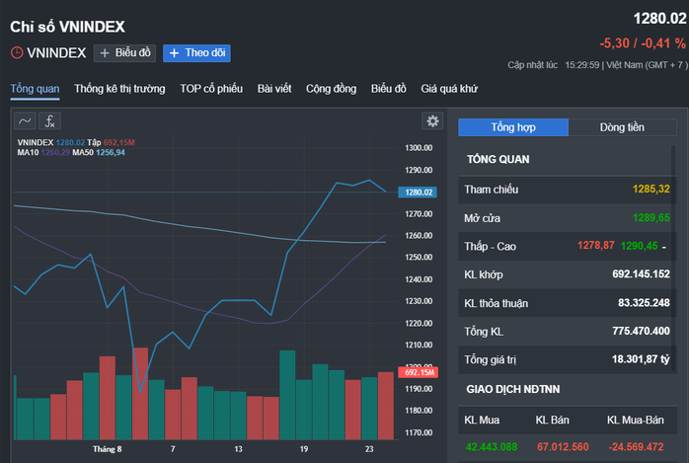Click the red clock icon beside VNINDEX
The height and width of the screenshot is (463, 689).
[x=17, y=53]
